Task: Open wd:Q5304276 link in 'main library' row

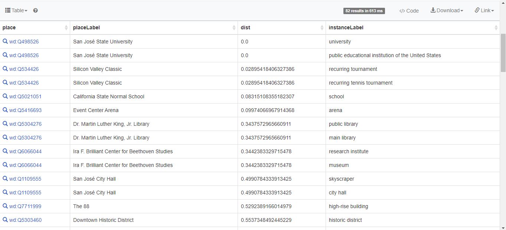Action: click(26, 138)
